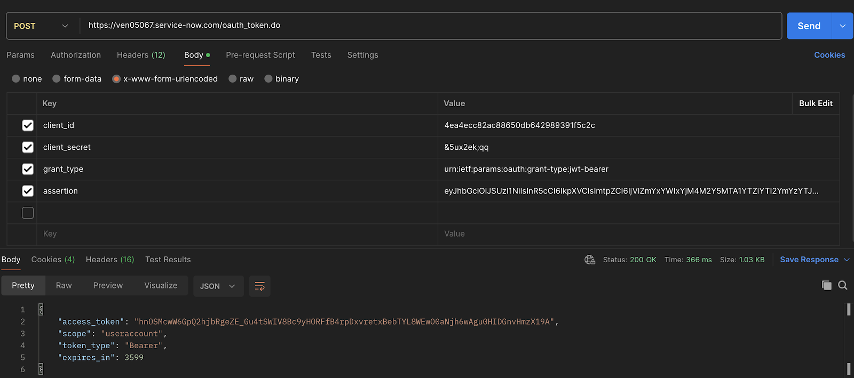Uncheck the client_id parameter checkbox
Viewport: 854px width, 378px height.
pyautogui.click(x=28, y=125)
